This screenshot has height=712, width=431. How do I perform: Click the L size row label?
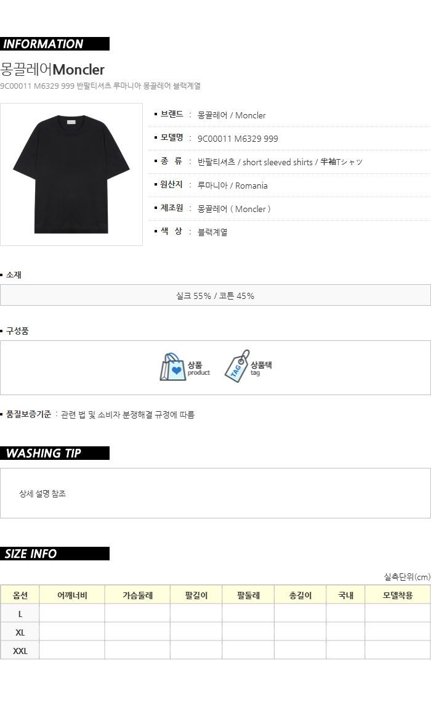(20, 613)
